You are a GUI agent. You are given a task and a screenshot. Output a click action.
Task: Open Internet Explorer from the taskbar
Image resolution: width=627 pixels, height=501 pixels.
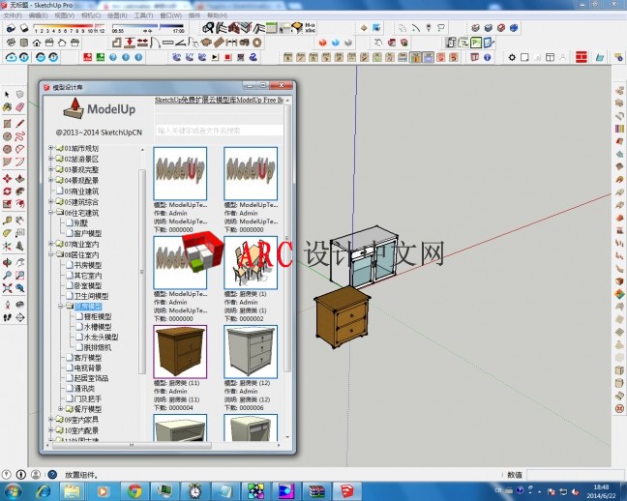44,491
